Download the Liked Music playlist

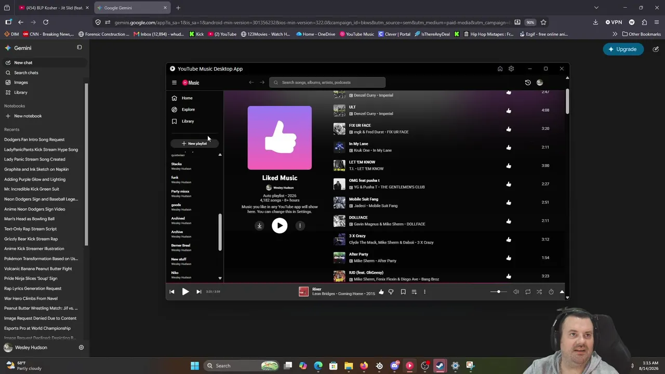coord(259,225)
